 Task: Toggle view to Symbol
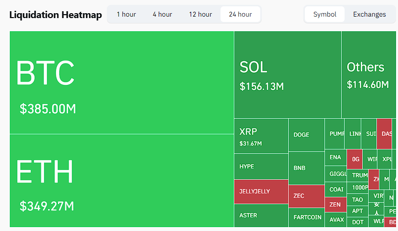tap(324, 14)
